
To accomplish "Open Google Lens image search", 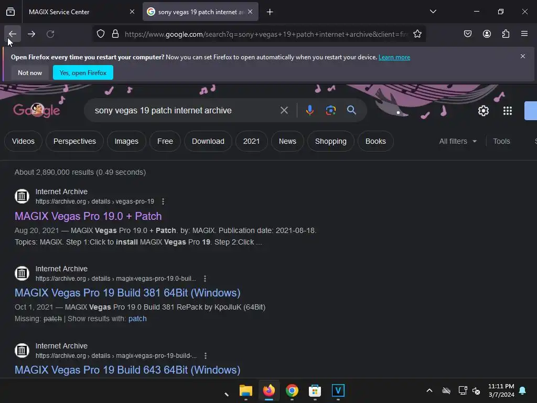I will 330,110.
